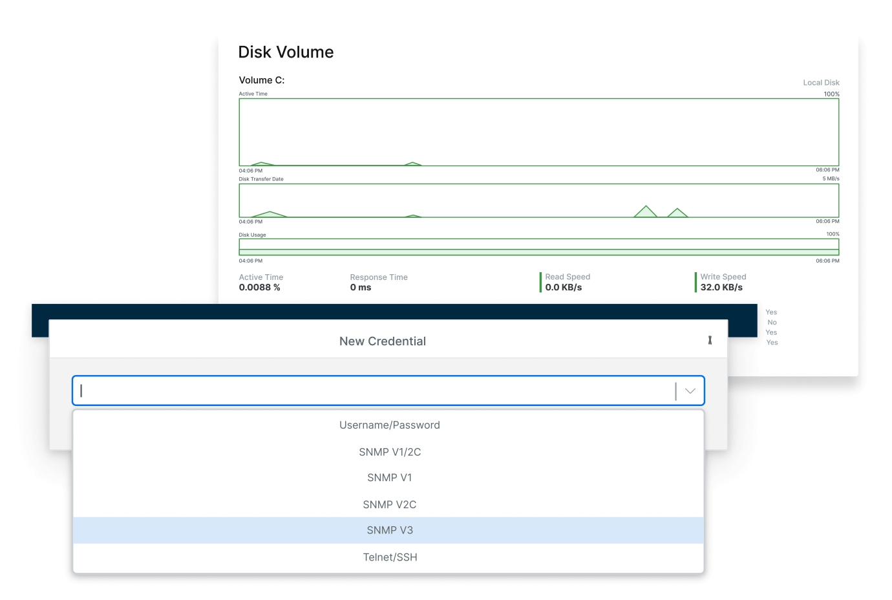Focus the credential type search field
892x600 pixels.
pos(375,391)
